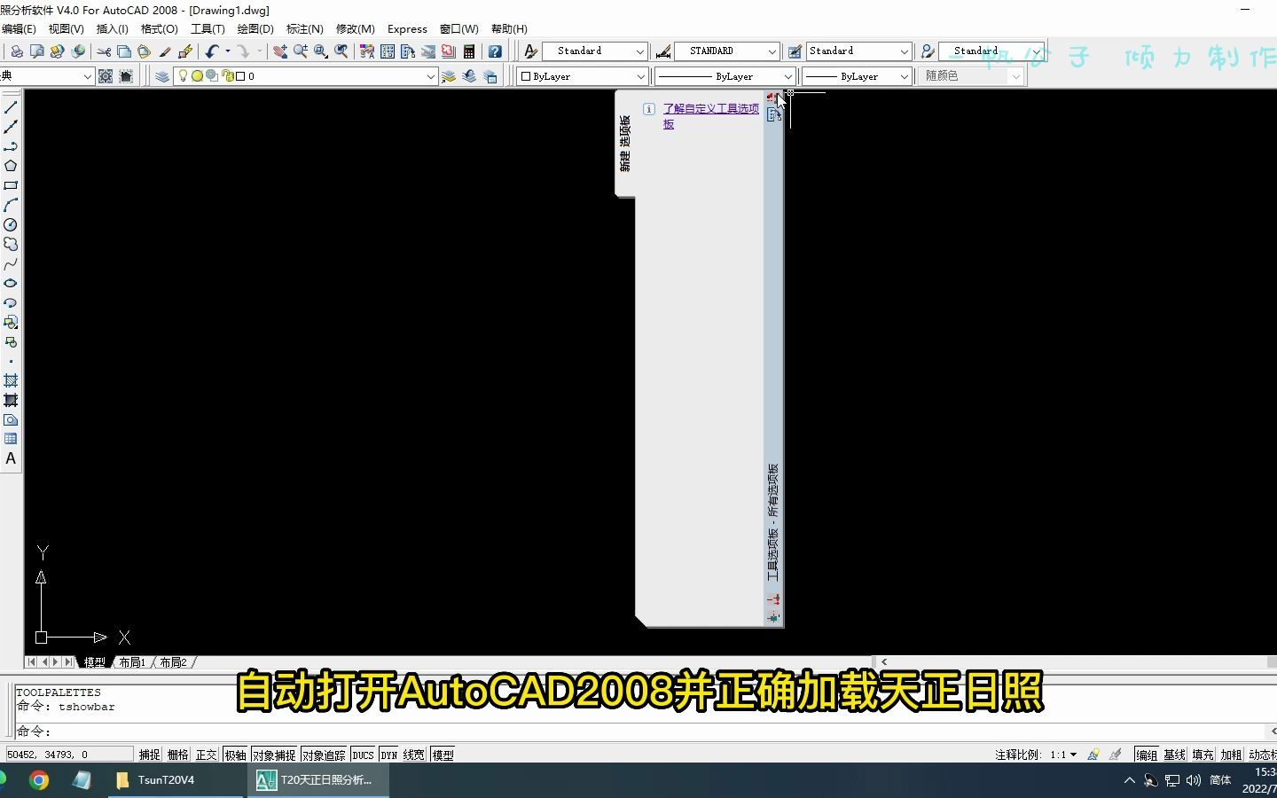1277x798 pixels.
Task: Click the Pan realtime hand icon
Action: (280, 51)
